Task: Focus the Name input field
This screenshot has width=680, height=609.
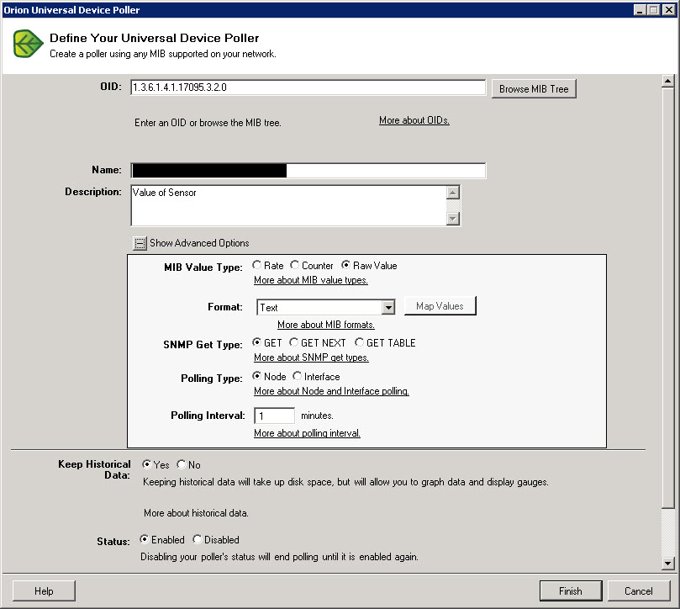Action: point(308,171)
